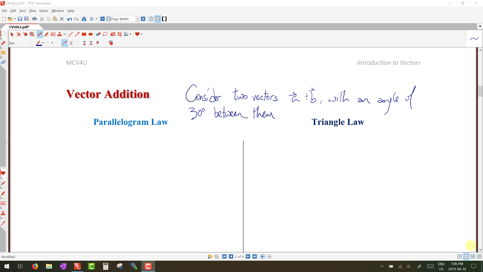Choose the Snapshot camera tool
483x272 pixels.
coord(113,34)
